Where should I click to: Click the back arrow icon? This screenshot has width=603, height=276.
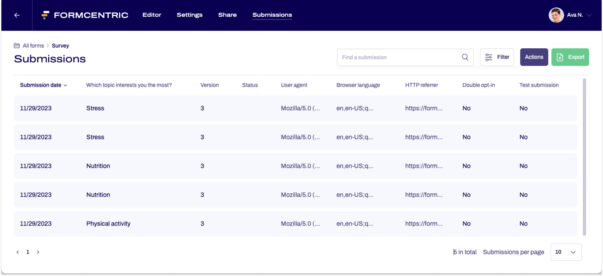17,15
